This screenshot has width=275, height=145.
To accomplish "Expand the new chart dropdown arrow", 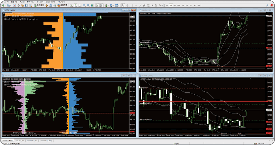I will pyautogui.click(x=5, y=6).
